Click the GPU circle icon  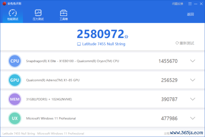pos(15,80)
